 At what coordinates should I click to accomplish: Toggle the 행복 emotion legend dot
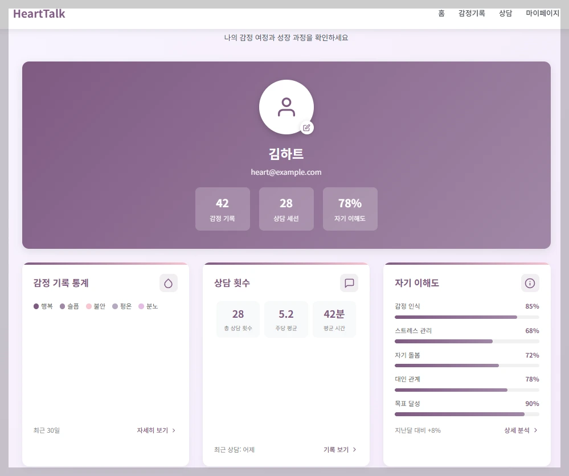tap(35, 306)
